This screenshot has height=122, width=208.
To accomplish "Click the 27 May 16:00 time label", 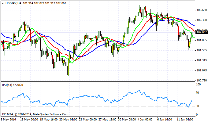I will [x=107, y=120].
